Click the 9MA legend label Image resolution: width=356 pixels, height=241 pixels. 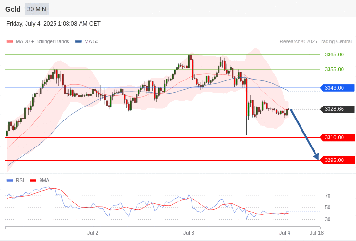coord(44,181)
